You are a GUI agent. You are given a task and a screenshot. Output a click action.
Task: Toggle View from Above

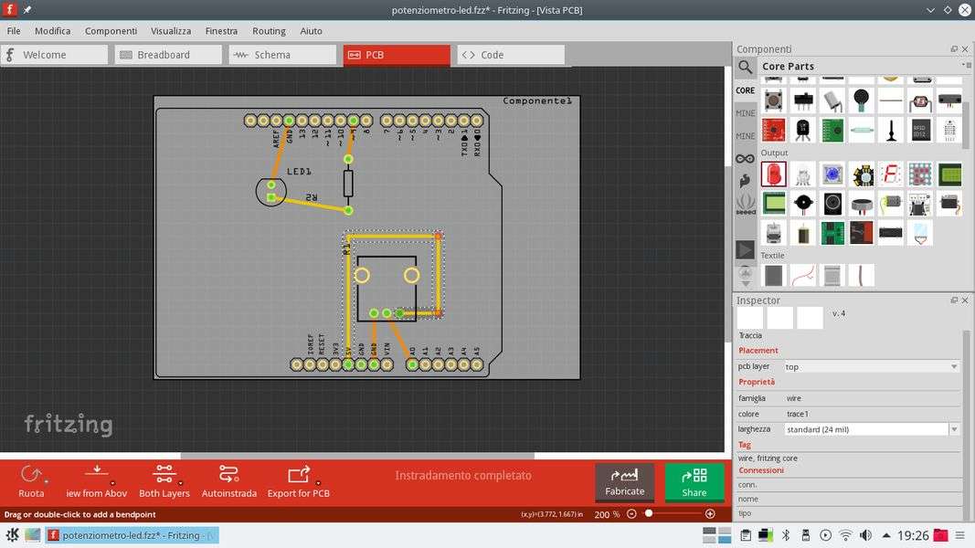pos(97,480)
